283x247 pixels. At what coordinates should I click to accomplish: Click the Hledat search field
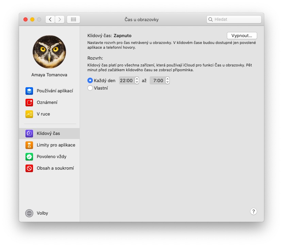234,19
